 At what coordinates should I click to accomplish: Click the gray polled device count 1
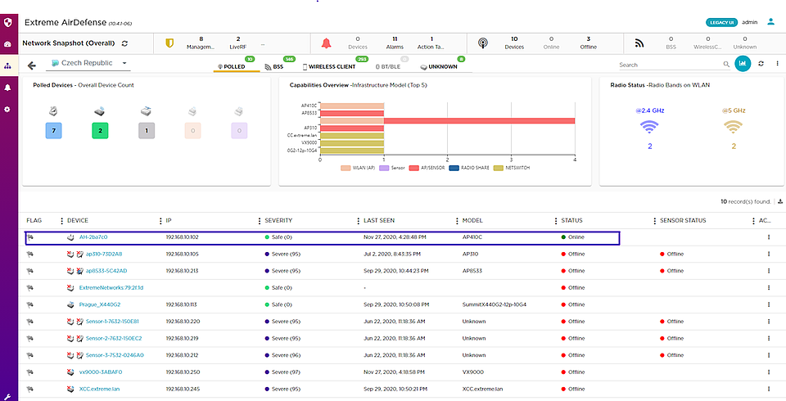[147, 131]
